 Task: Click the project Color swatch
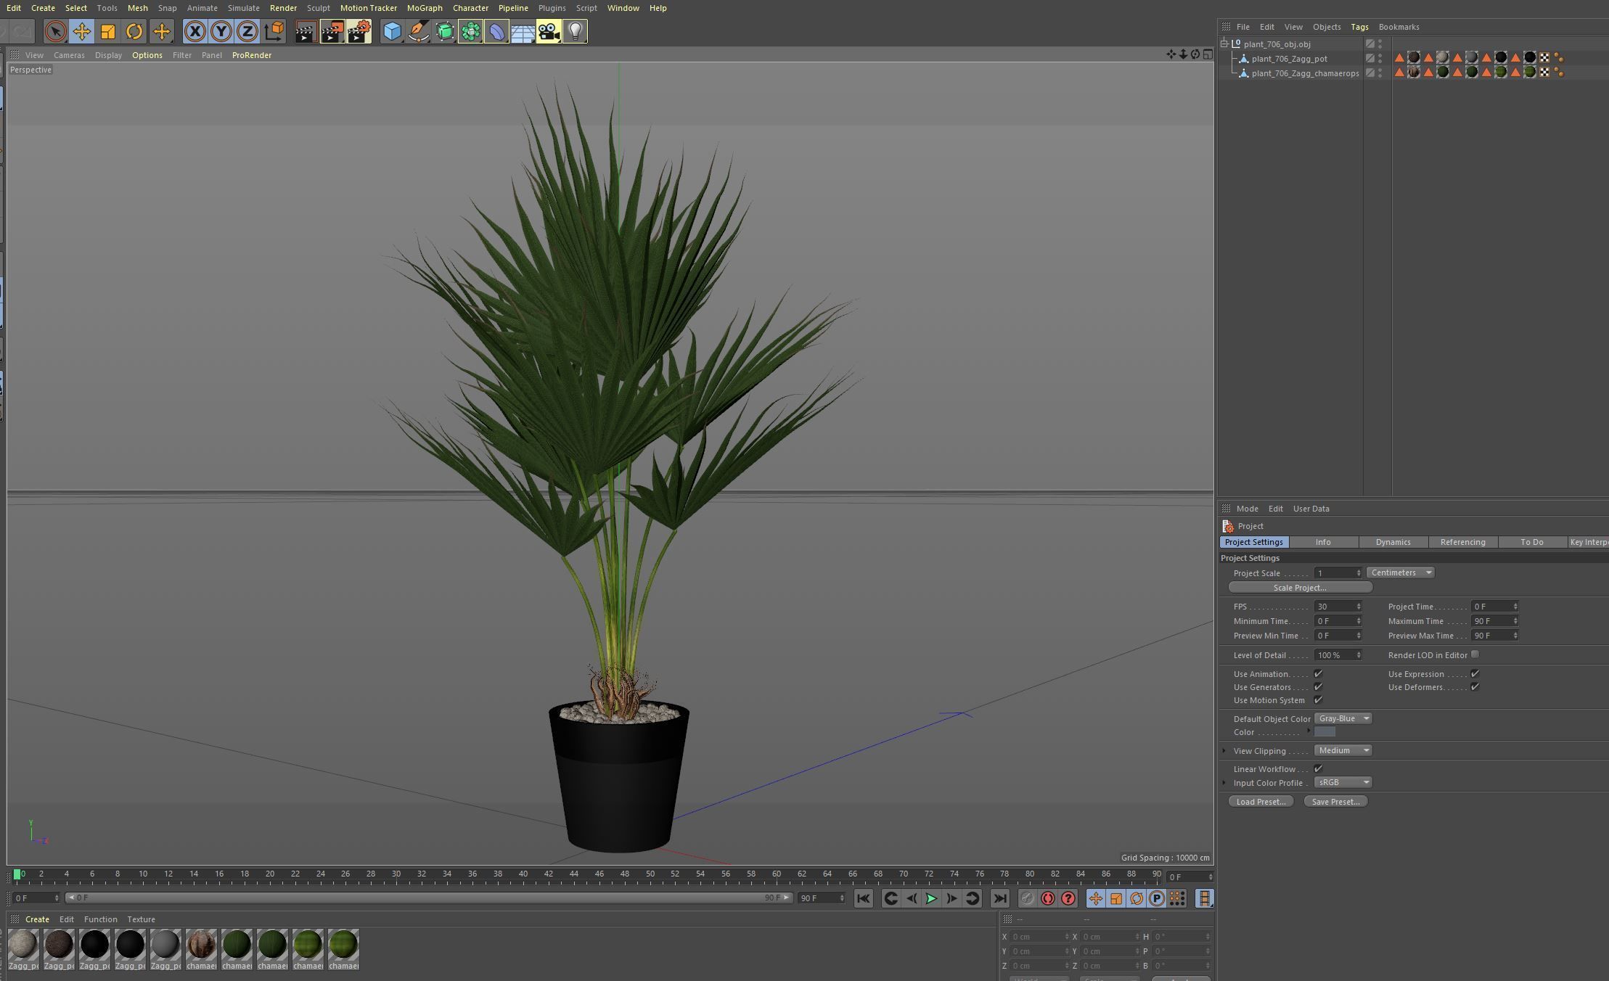(1325, 732)
